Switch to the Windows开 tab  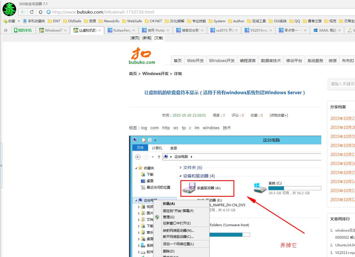pyautogui.click(x=53, y=30)
